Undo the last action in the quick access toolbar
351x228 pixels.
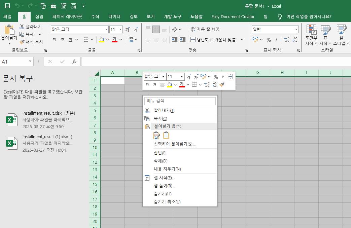coord(17,6)
